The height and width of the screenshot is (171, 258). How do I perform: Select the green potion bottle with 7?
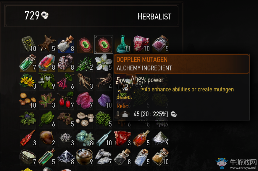(x=28, y=63)
